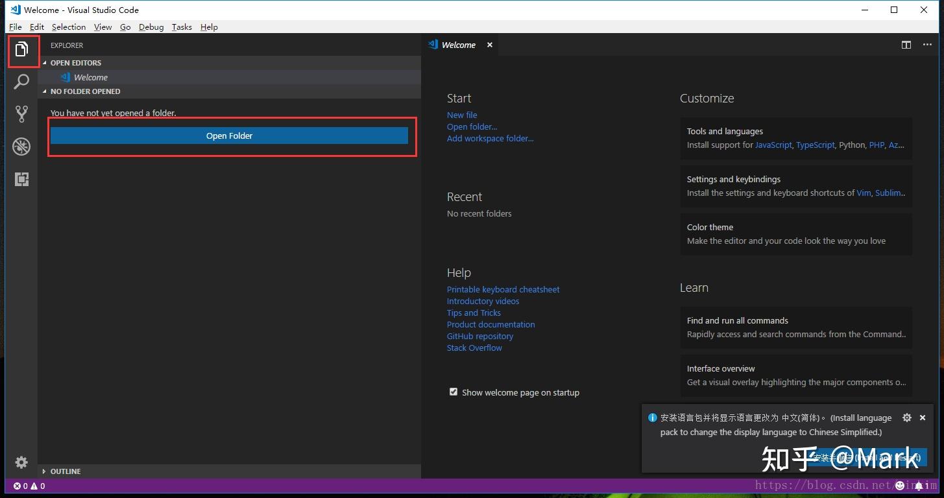Click the New file link
944x498 pixels.
[462, 115]
